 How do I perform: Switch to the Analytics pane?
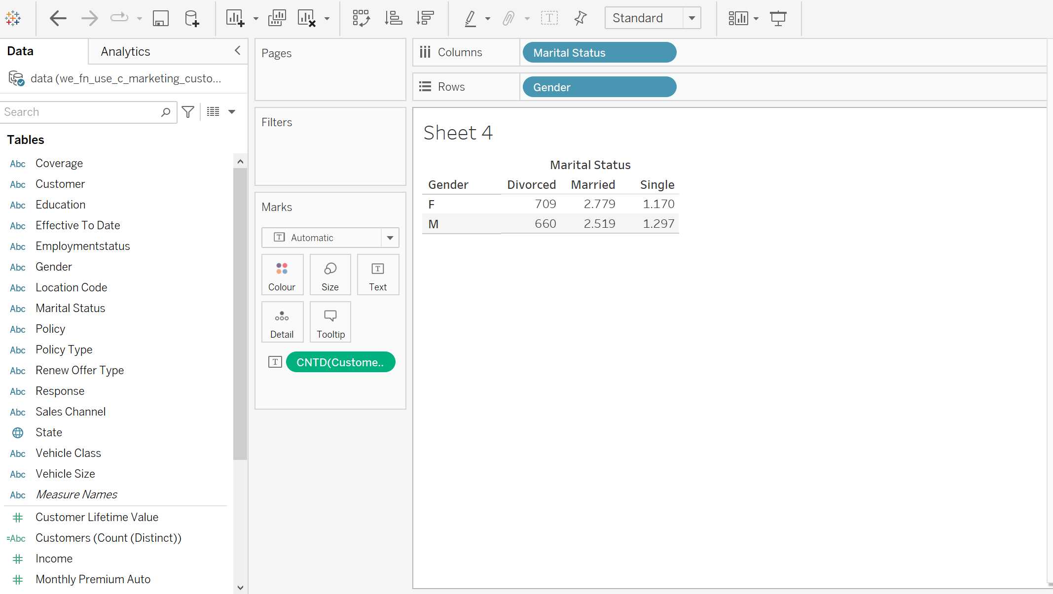[x=125, y=51]
